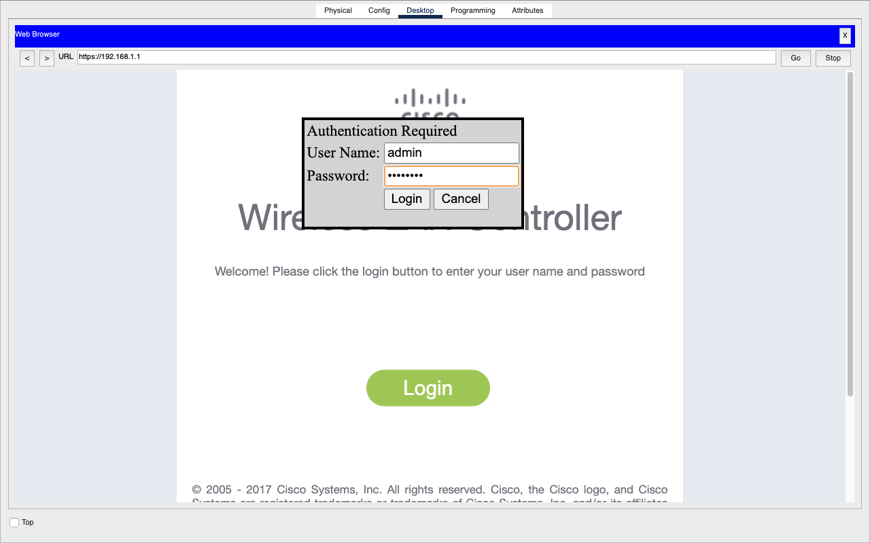The width and height of the screenshot is (870, 543).
Task: Click the Go button
Action: (x=796, y=58)
